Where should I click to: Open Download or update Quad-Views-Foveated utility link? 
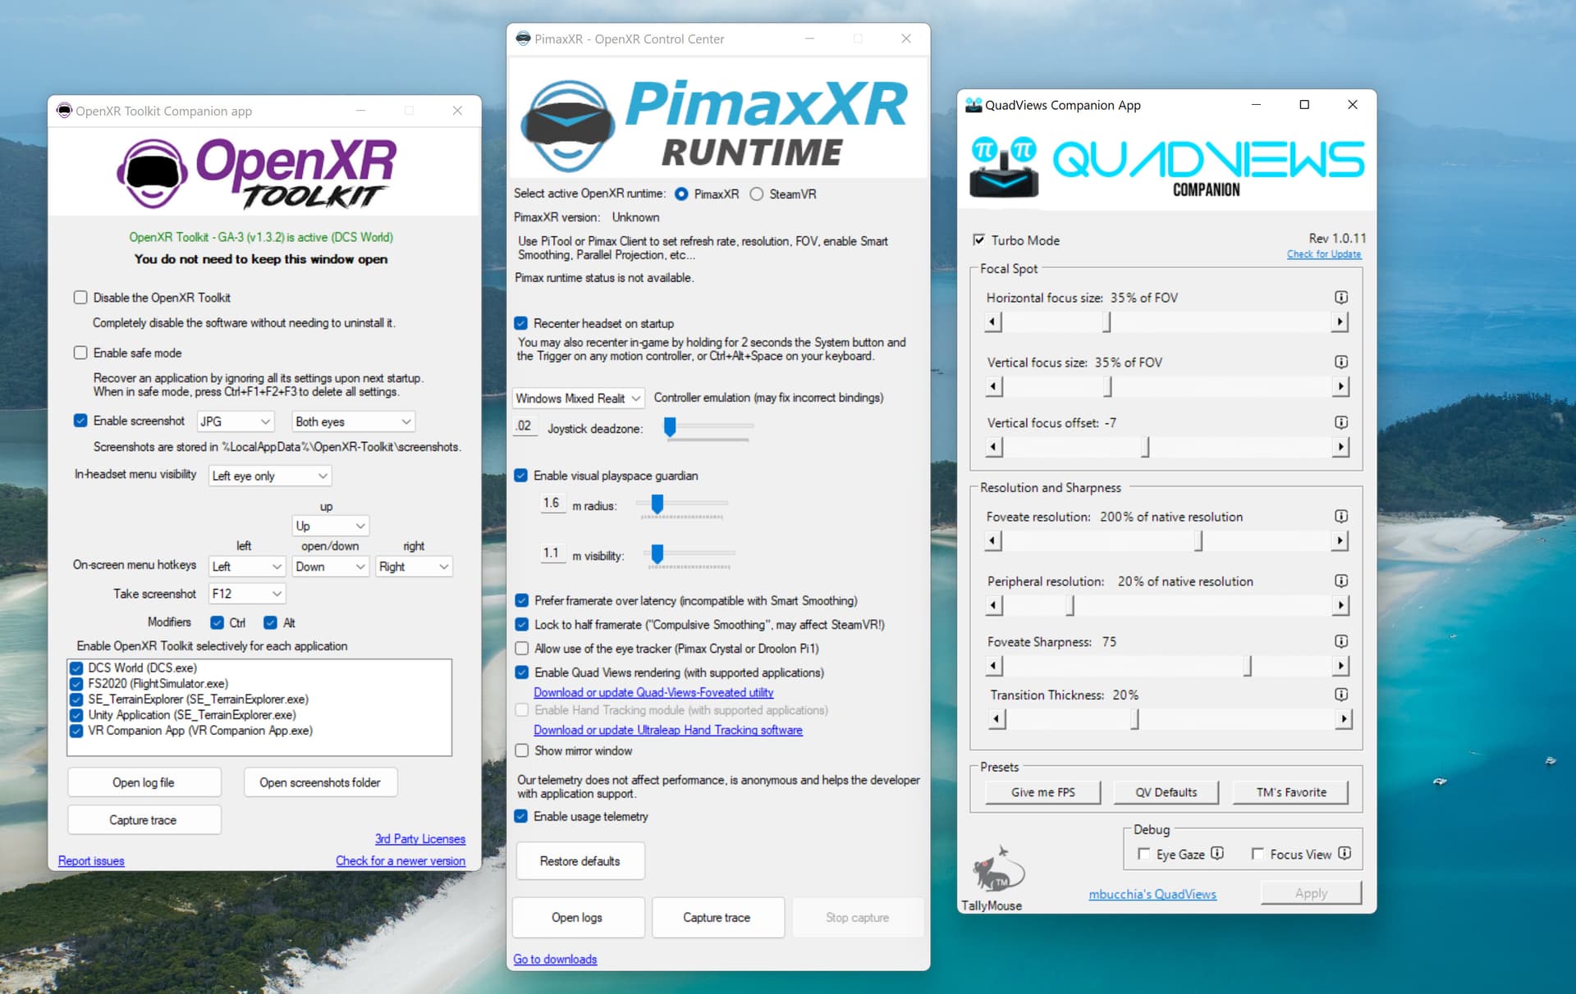click(653, 692)
